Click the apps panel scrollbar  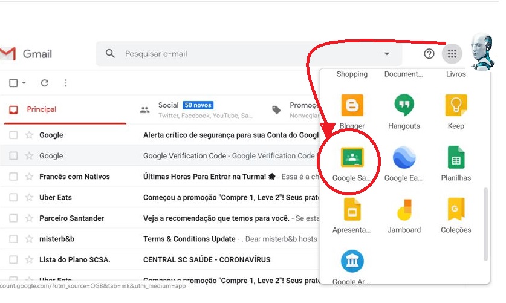[x=485, y=224]
